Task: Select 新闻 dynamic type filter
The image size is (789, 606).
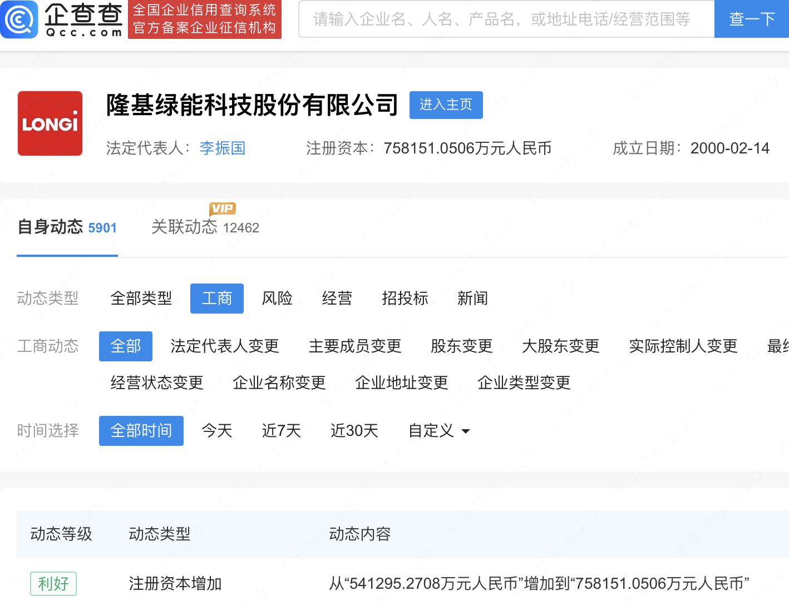Action: [x=473, y=299]
